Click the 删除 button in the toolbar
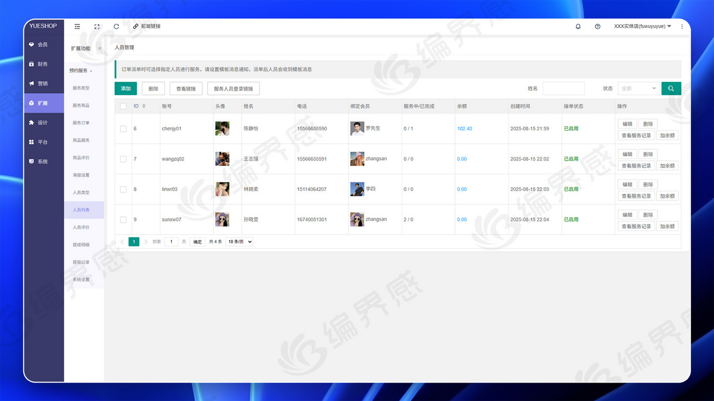This screenshot has height=401, width=714. (153, 89)
